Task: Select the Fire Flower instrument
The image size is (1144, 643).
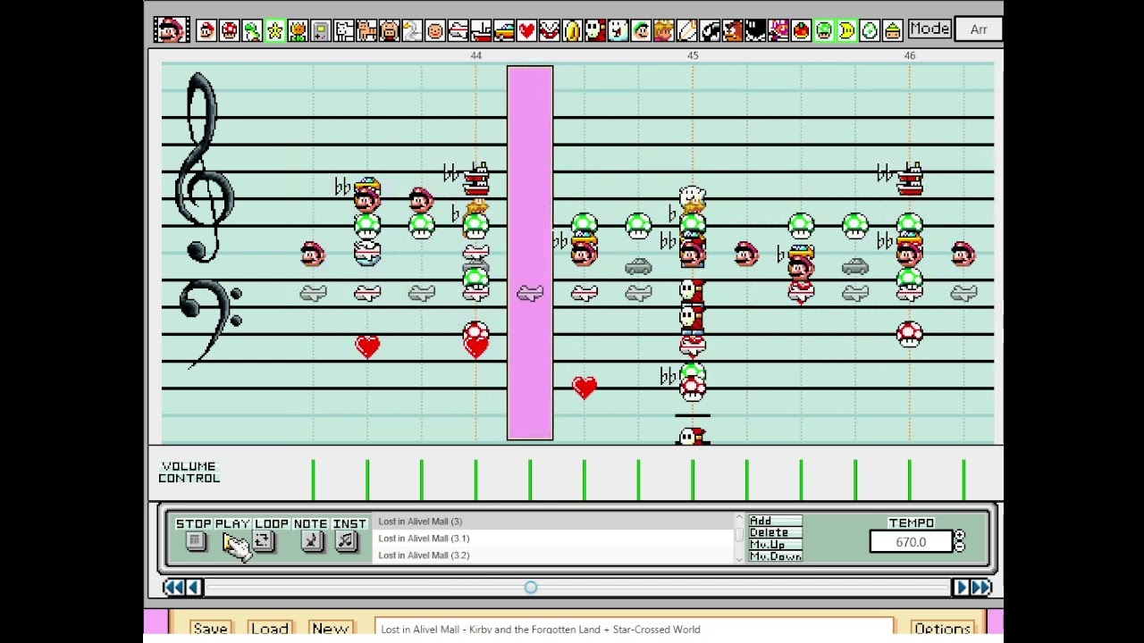Action: (x=299, y=30)
